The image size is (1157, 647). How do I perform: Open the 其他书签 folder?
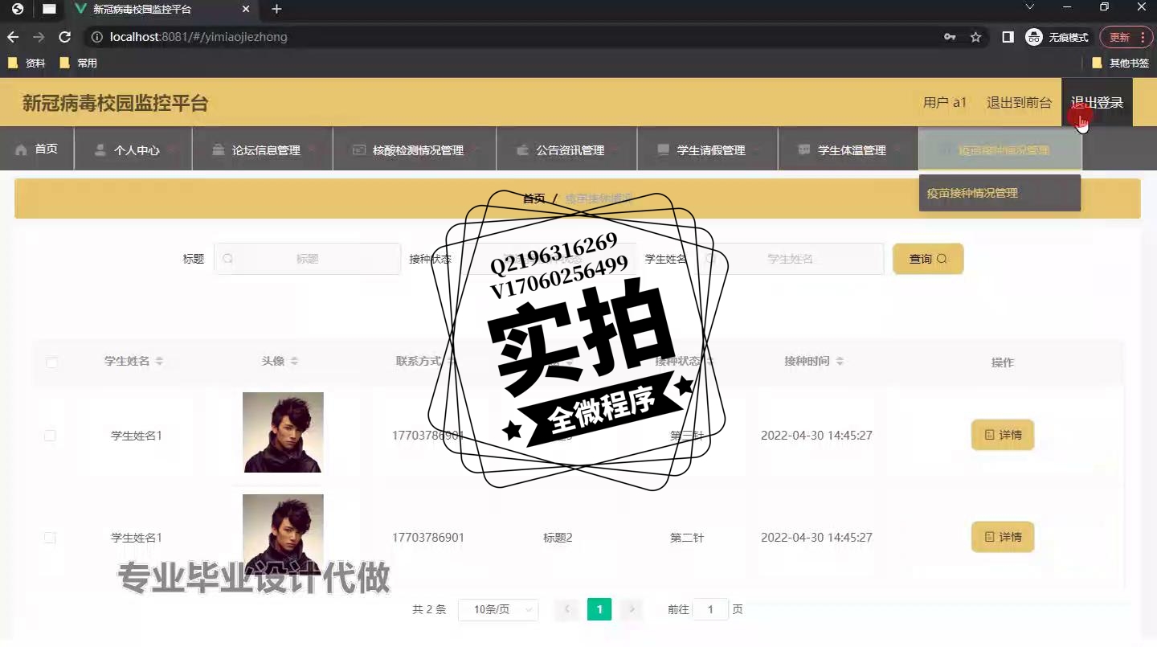pos(1121,63)
